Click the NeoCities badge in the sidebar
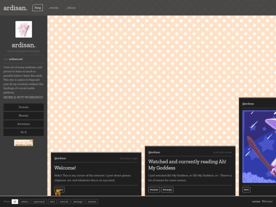276x207 pixels. tap(24, 143)
